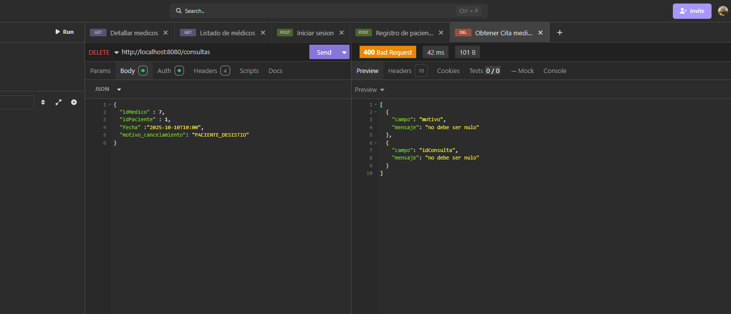Open the request Auth tab
Viewport: 731px width, 314px height.
click(x=171, y=71)
